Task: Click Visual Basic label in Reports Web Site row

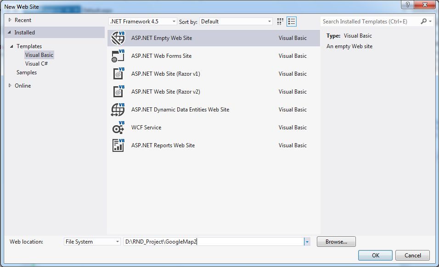Action: (x=293, y=145)
